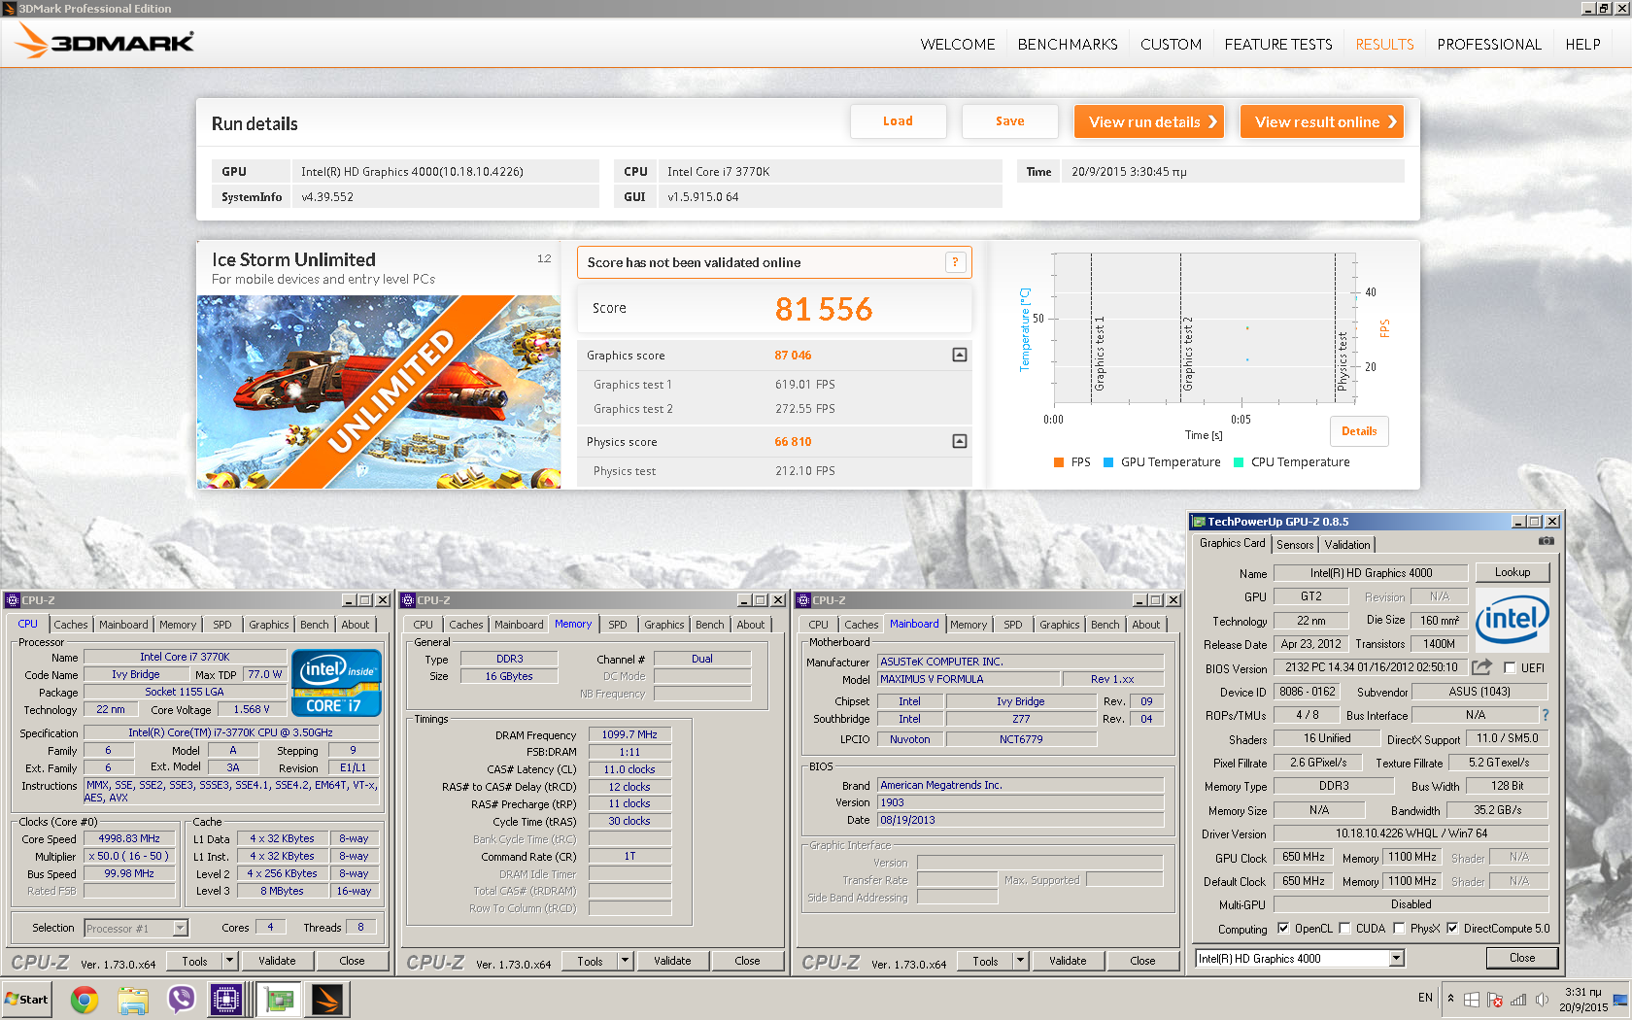Click the View run details button
The width and height of the screenshot is (1632, 1020).
[1149, 122]
